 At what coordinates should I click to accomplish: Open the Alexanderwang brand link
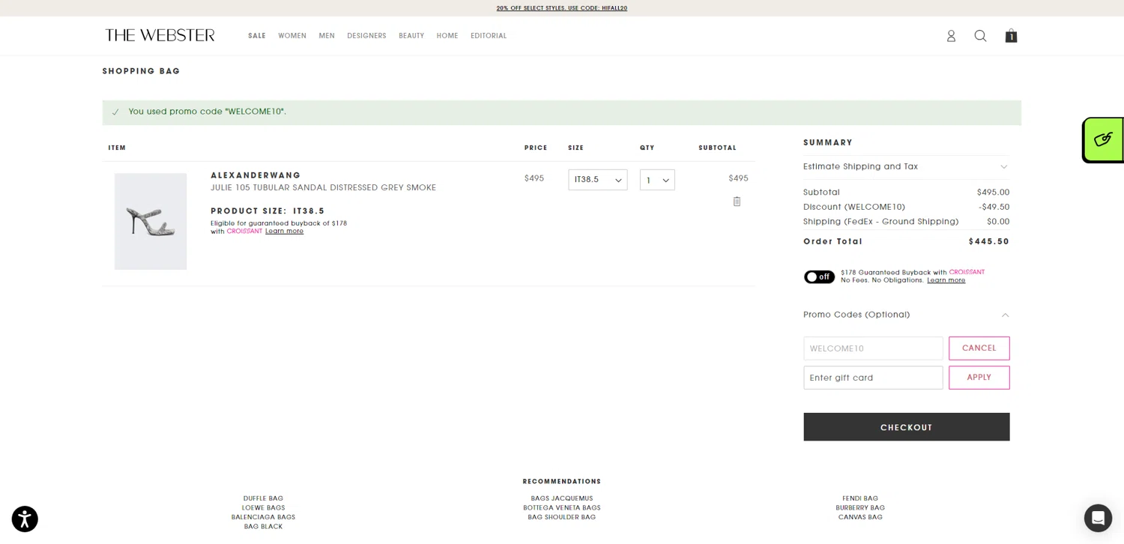coord(256,175)
